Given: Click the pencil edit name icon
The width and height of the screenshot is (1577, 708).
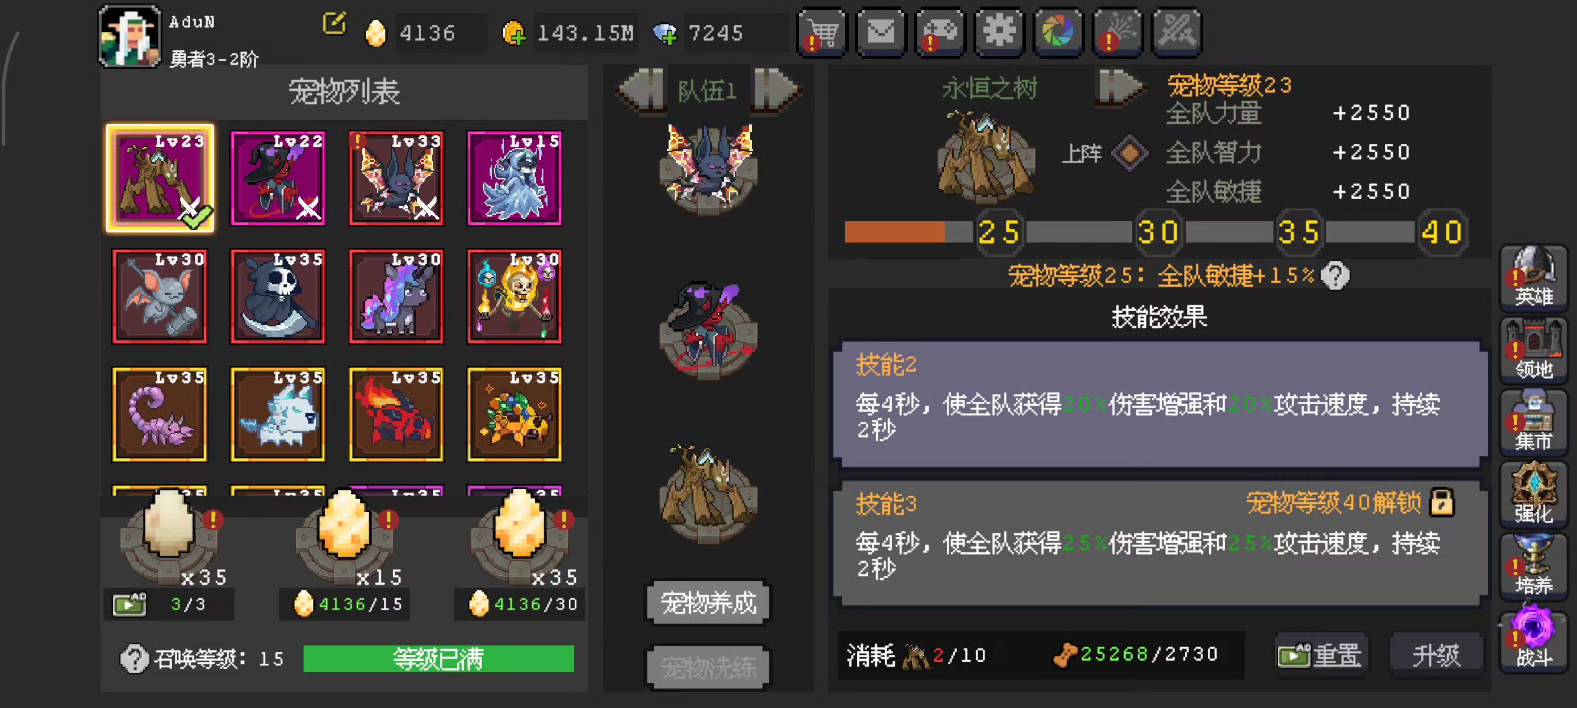Looking at the screenshot, I should tap(334, 24).
